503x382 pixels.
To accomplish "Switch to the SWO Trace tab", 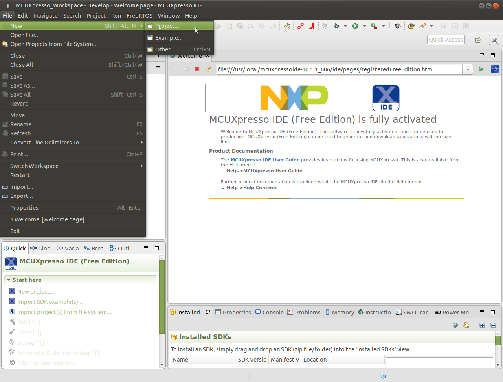I will click(x=412, y=313).
